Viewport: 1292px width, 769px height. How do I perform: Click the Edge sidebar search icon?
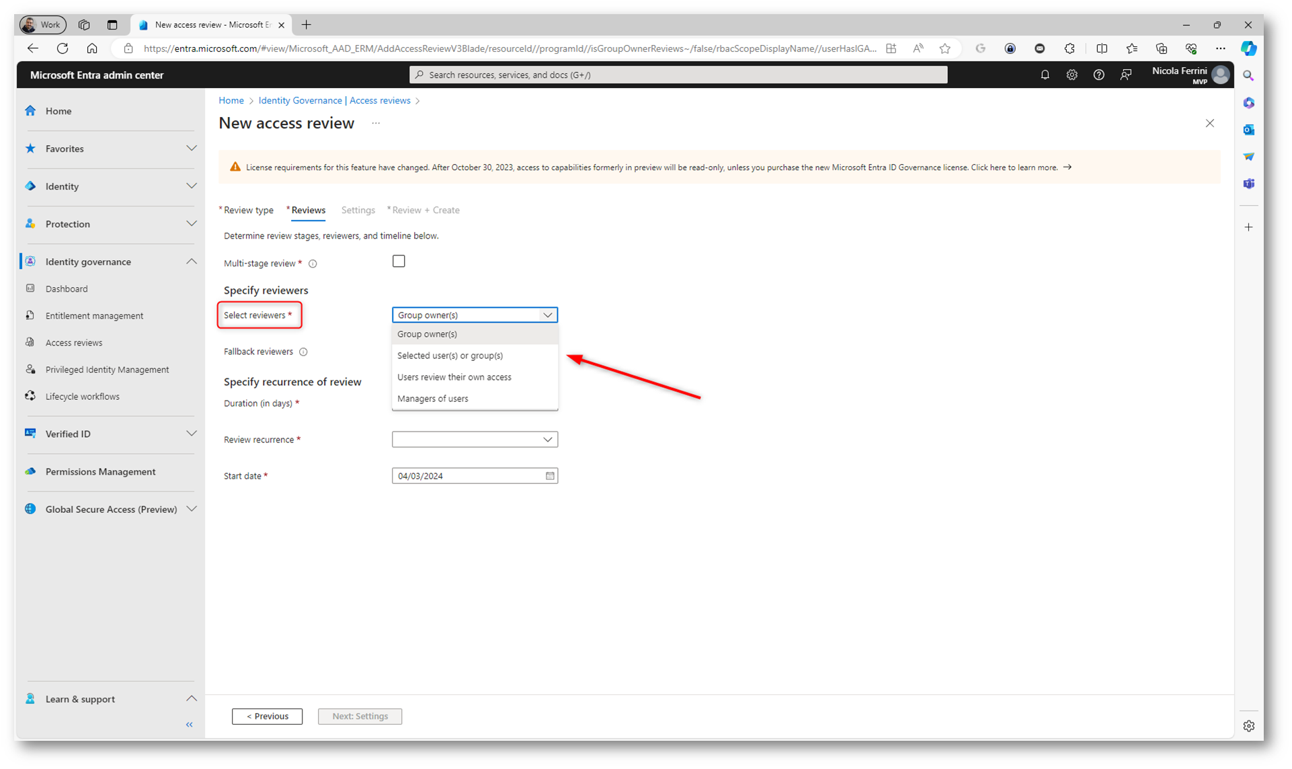1248,76
